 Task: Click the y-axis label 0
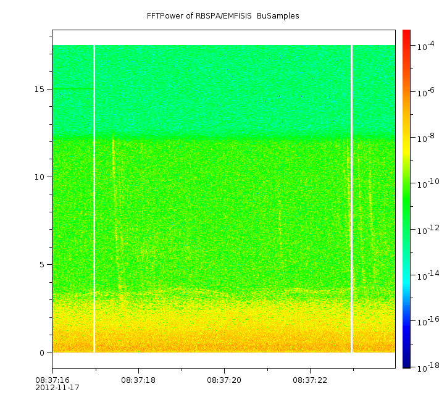(42, 353)
